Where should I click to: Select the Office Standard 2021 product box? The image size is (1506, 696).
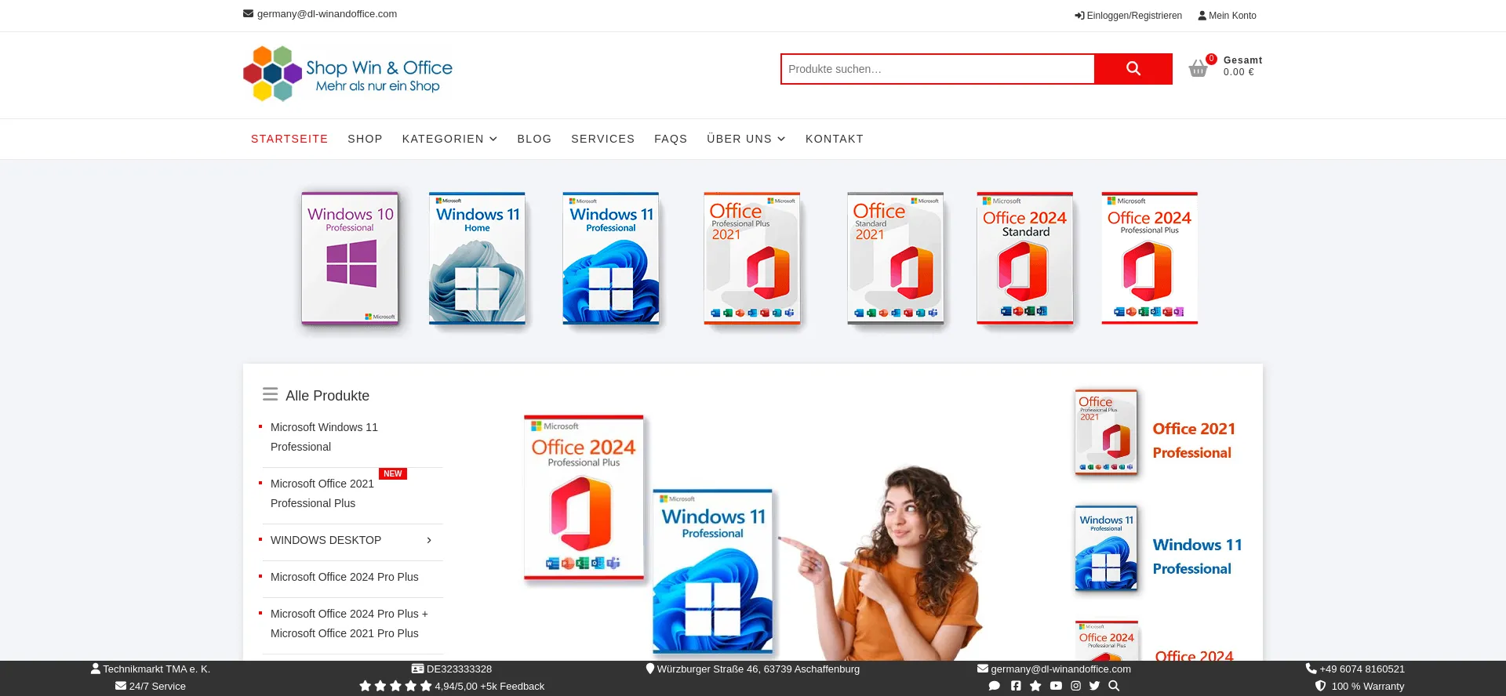[896, 258]
